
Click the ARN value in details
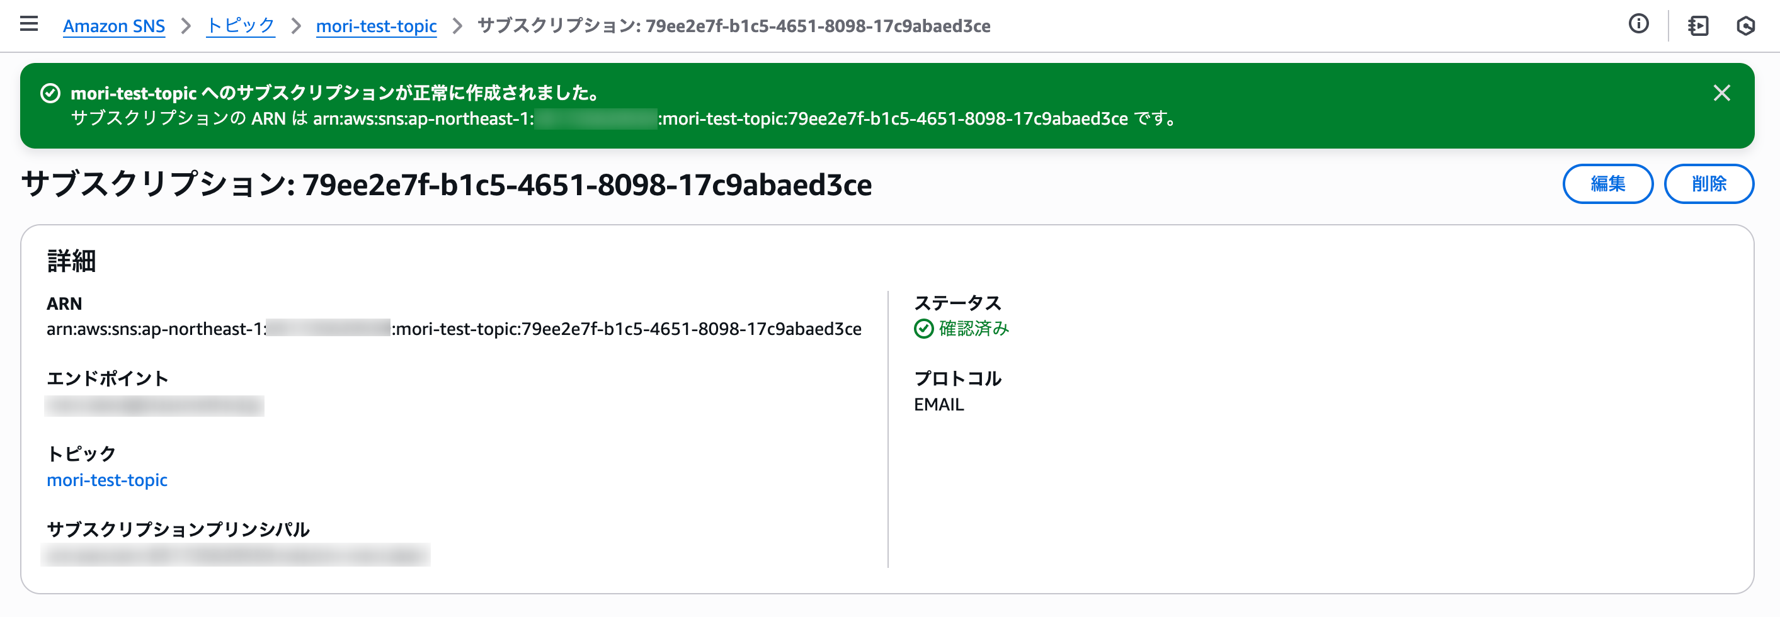click(454, 329)
